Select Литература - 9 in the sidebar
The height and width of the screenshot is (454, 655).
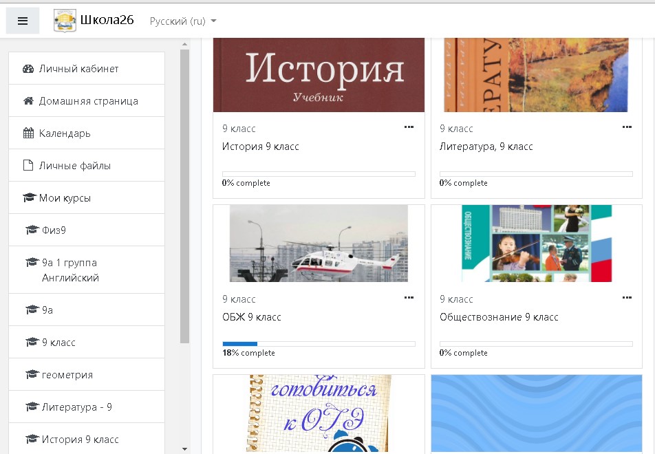[76, 407]
